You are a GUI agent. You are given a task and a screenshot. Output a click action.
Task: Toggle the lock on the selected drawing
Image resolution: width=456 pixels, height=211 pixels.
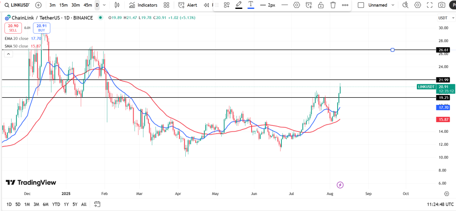pos(321,5)
